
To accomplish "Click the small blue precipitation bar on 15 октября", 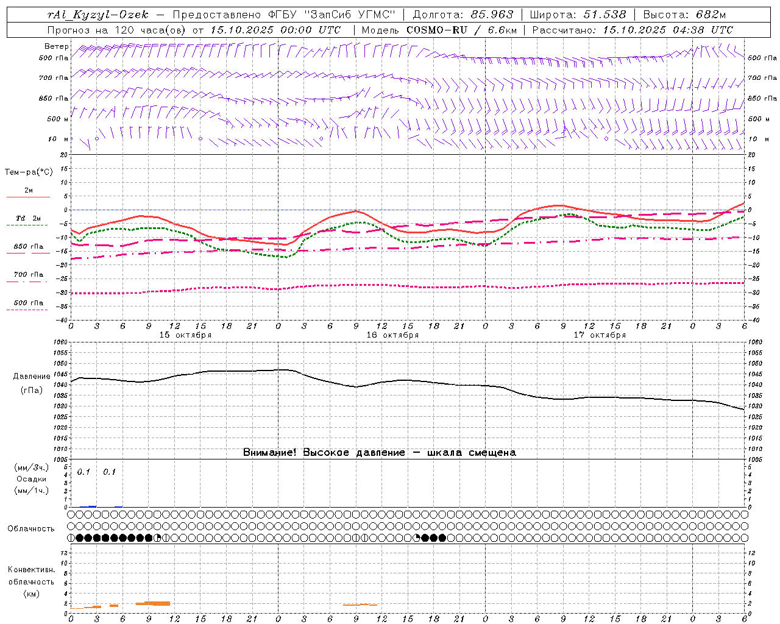I will pos(92,506).
